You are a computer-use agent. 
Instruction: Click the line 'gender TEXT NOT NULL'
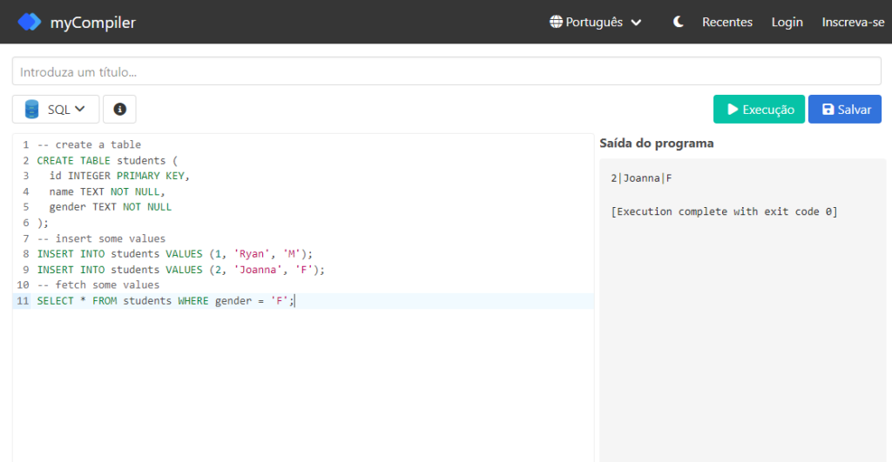pos(111,207)
